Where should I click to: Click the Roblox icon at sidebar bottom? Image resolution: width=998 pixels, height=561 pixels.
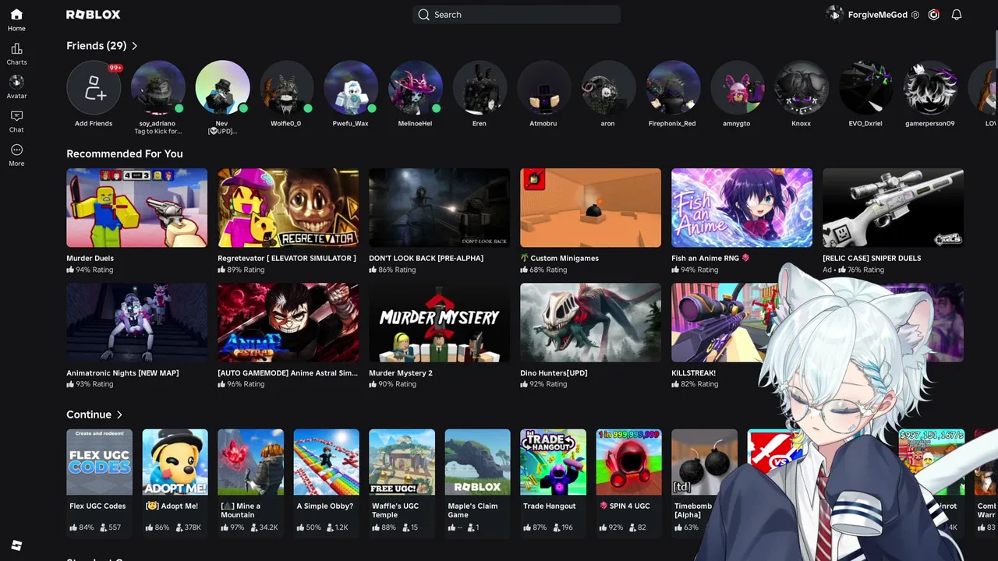(16, 545)
